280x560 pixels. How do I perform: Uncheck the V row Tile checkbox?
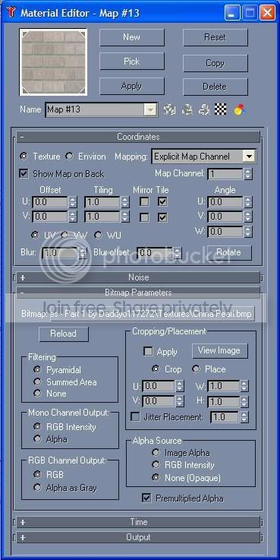(162, 217)
